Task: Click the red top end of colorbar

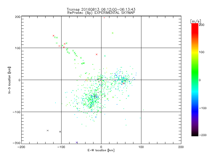Action: tap(195, 25)
